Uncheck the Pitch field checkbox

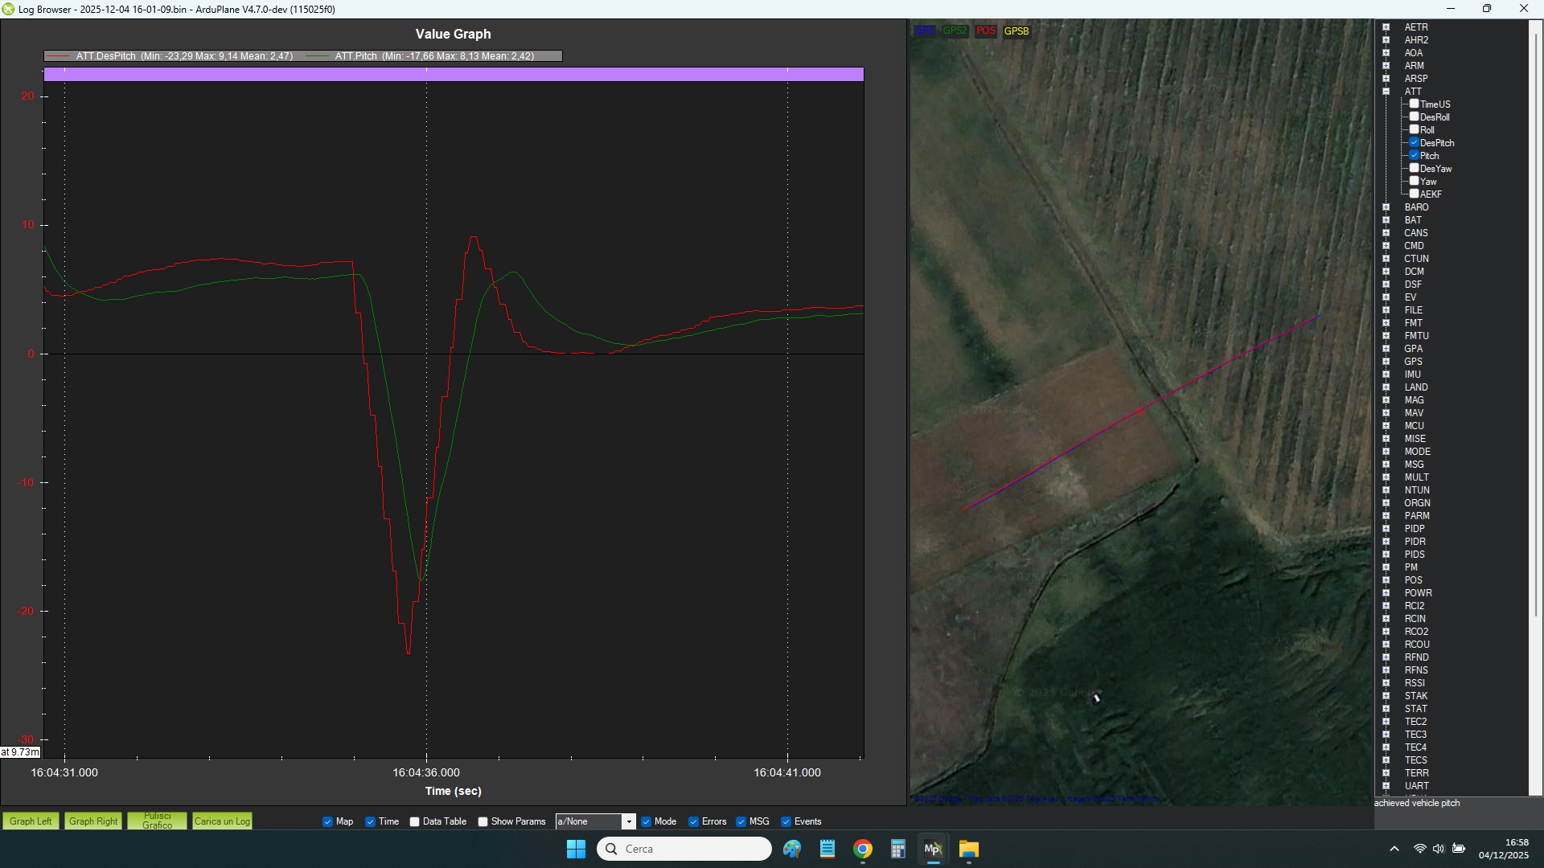point(1414,155)
